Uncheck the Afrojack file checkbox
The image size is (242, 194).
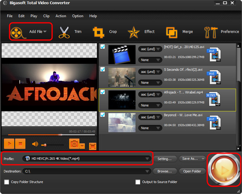click(102, 92)
